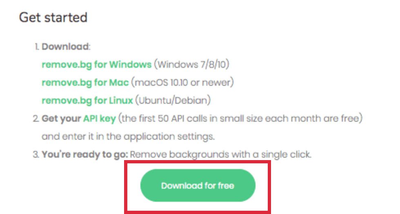Click the (macOS 10.10 or newer) text

(x=182, y=82)
